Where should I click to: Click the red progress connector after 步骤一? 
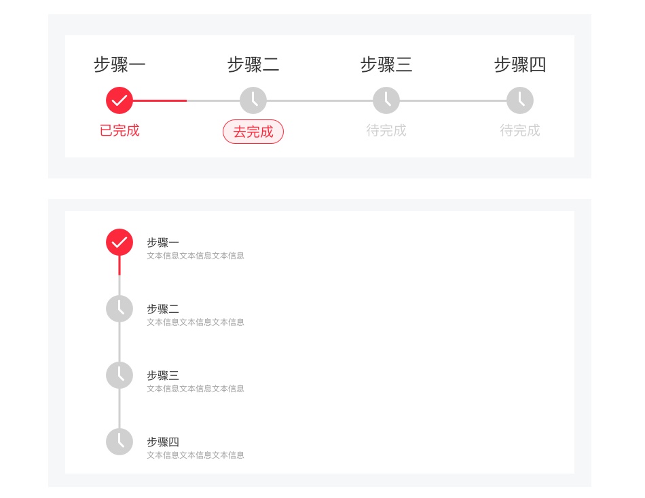point(160,100)
